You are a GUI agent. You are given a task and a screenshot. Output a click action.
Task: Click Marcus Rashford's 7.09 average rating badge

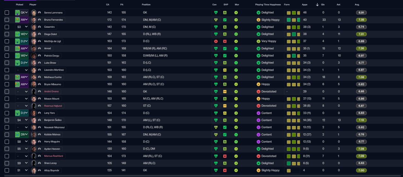[x=361, y=156]
